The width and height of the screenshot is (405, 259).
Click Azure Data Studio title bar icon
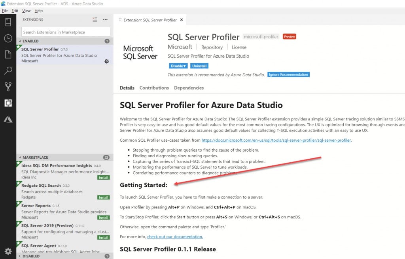(3, 4)
